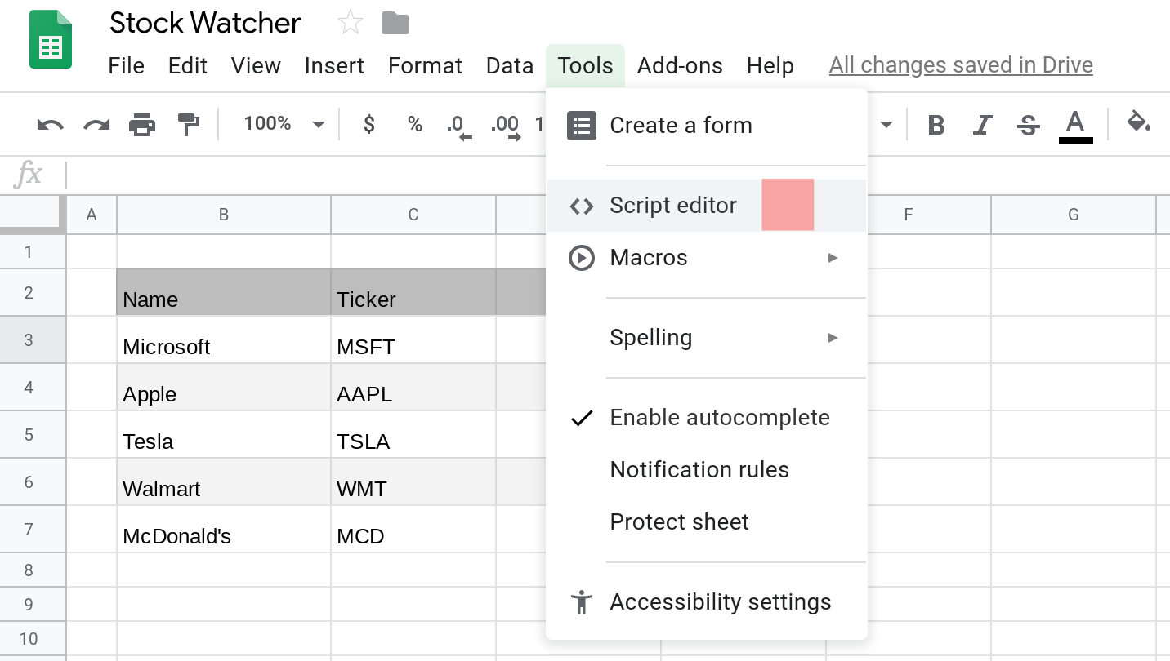
Task: Click the Google Sheets home icon
Action: pos(51,39)
